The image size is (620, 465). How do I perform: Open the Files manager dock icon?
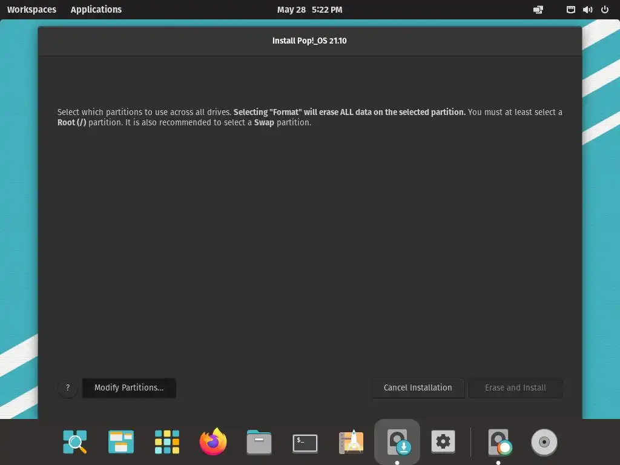coord(259,442)
